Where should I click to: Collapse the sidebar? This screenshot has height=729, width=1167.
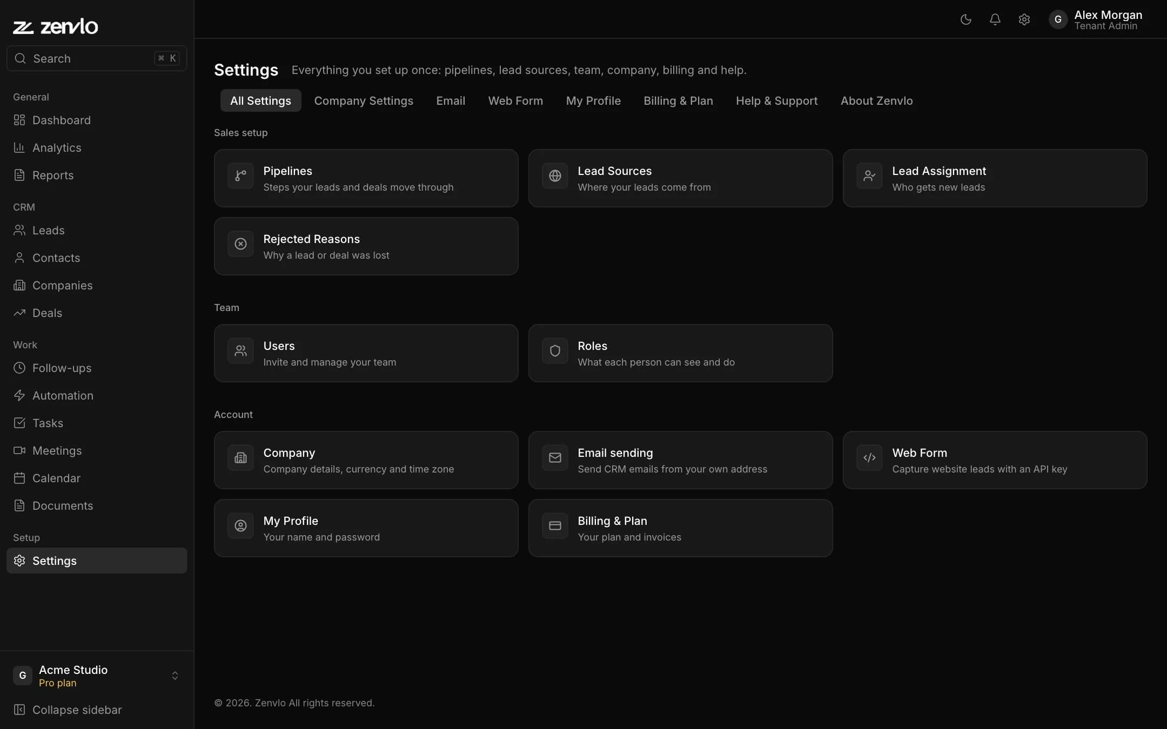[x=97, y=710]
